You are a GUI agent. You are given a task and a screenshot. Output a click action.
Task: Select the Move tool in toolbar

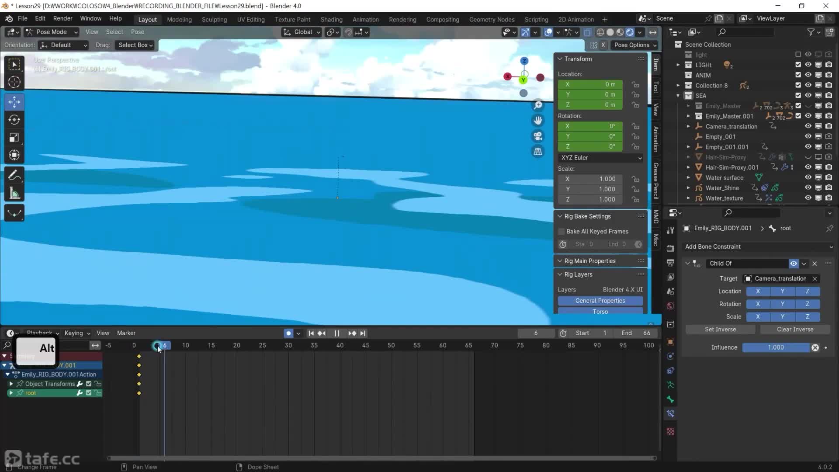tap(14, 102)
